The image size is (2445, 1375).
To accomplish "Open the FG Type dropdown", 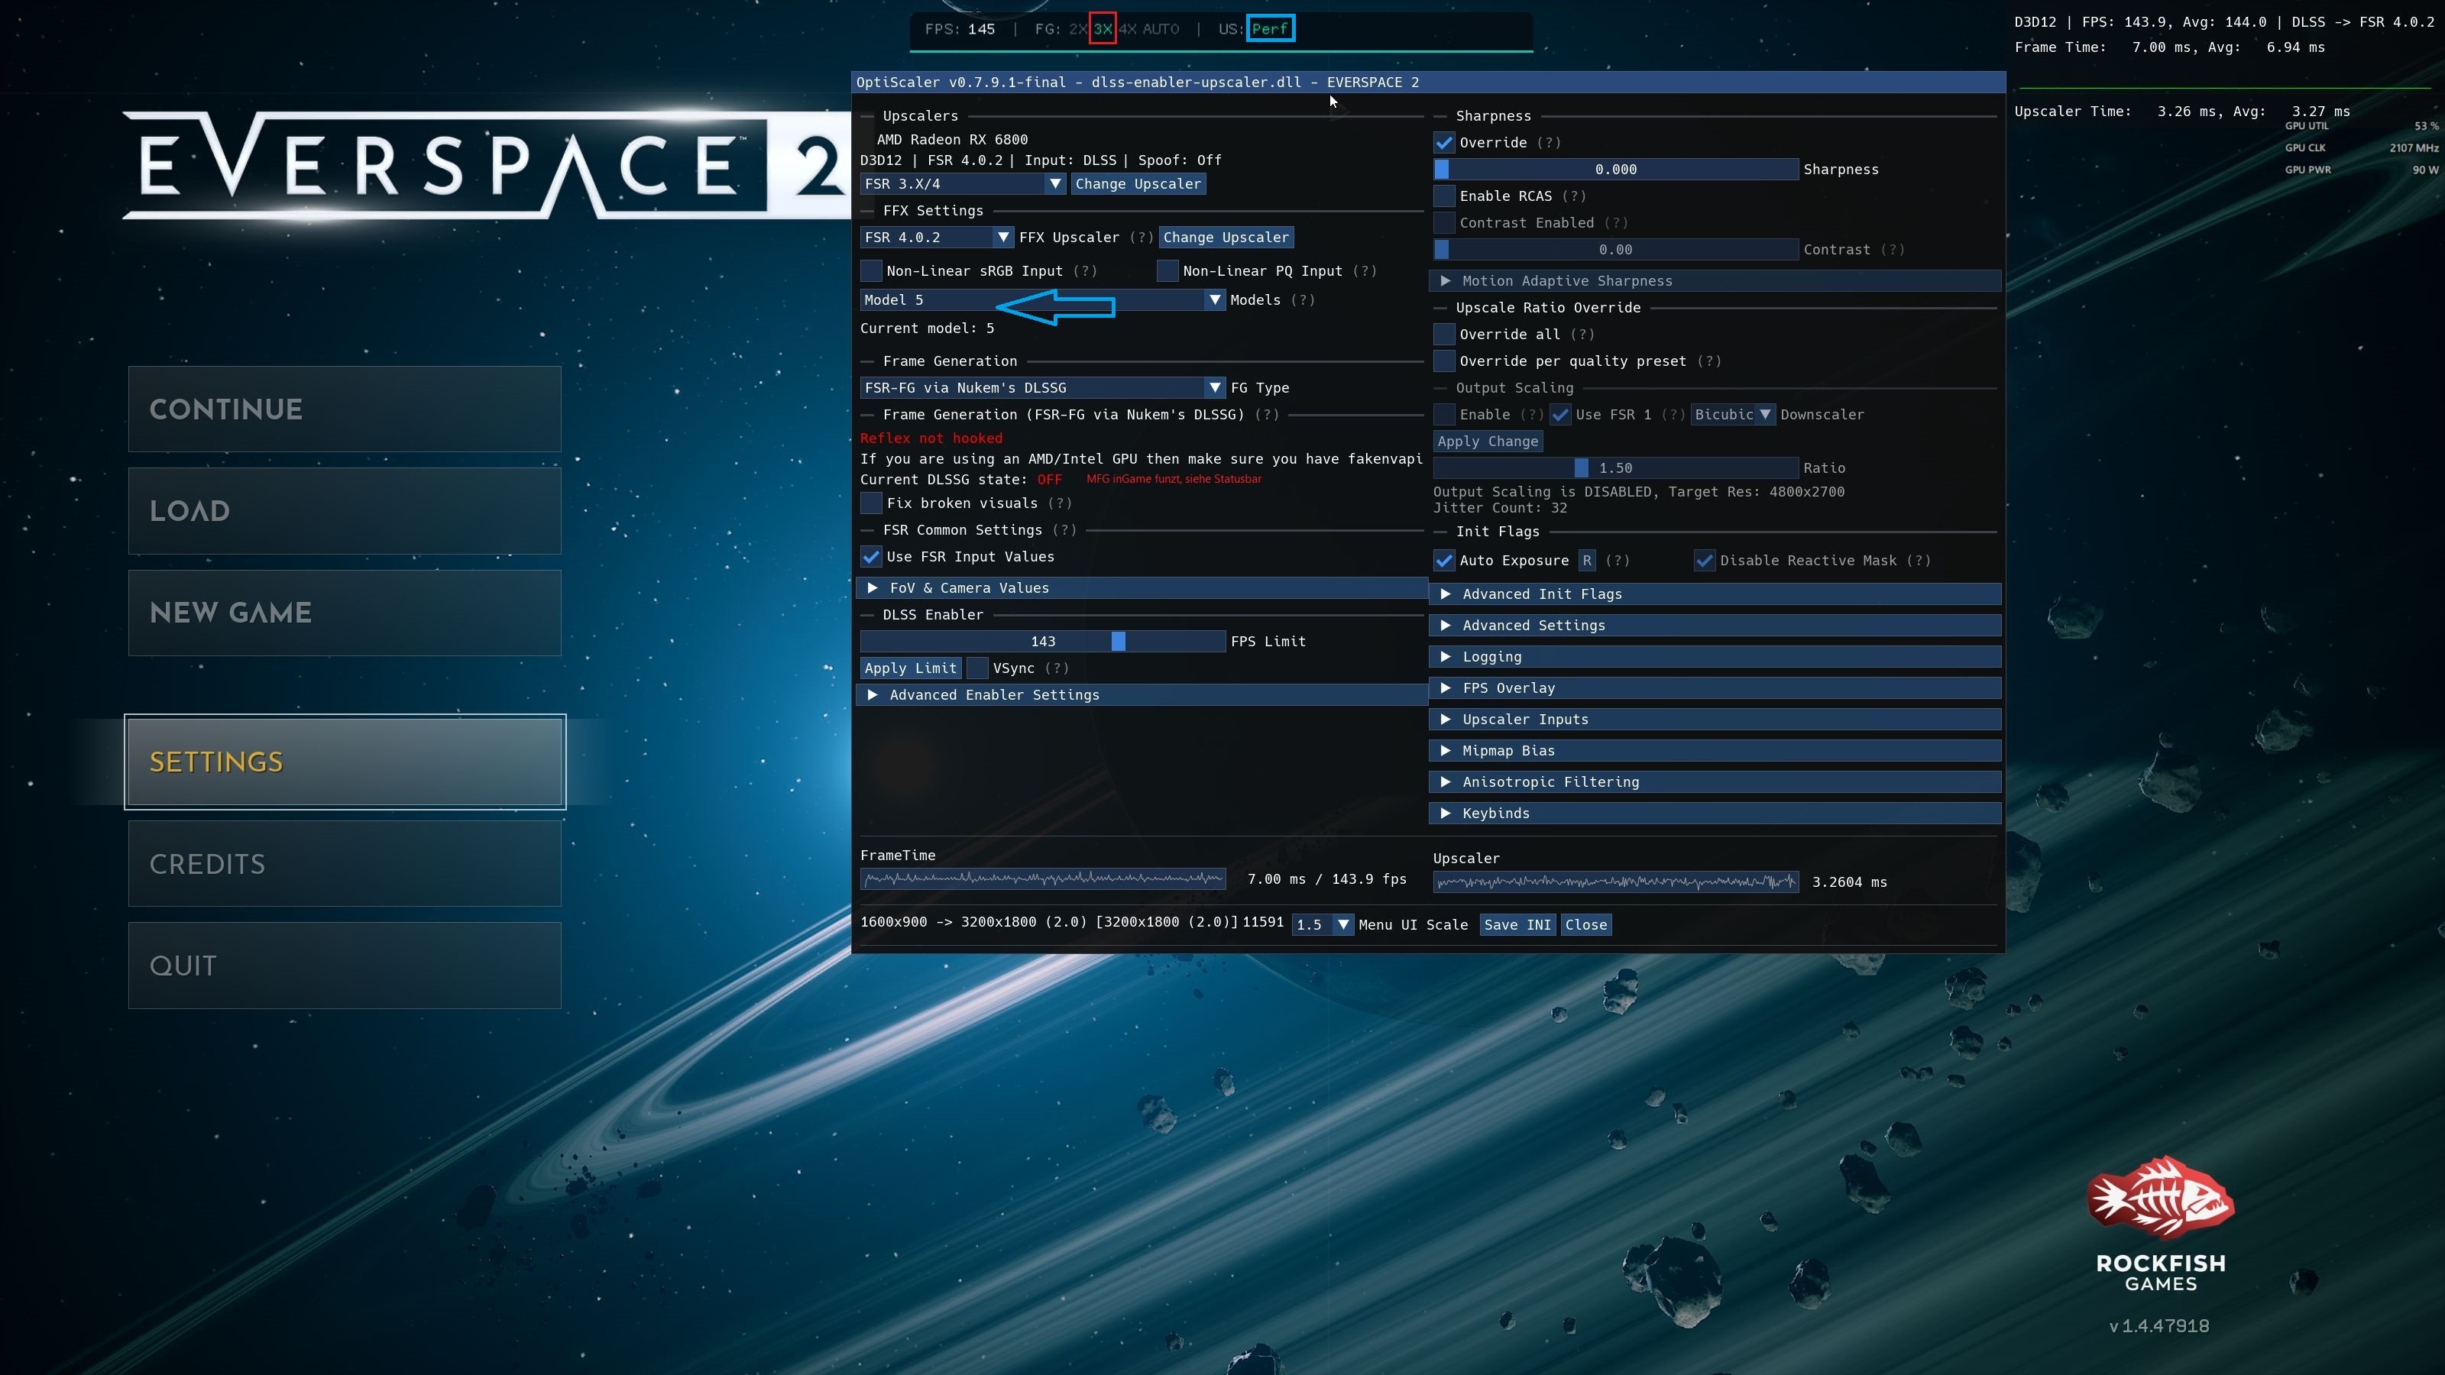I will [x=1042, y=388].
